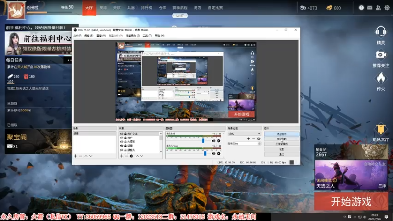Open the game mail envelope icon
The width and height of the screenshot is (393, 221).
click(370, 8)
